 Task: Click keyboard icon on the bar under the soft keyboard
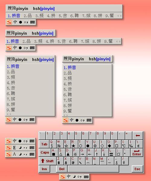pyautogui.click(x=86, y=177)
